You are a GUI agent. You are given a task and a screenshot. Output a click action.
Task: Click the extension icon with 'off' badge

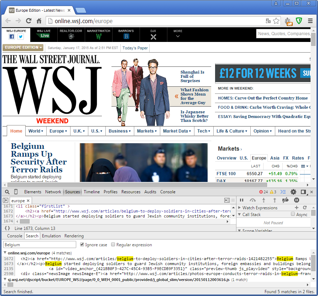pos(288,21)
